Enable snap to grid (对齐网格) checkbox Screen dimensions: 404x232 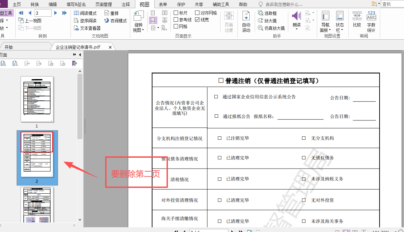tap(197, 13)
